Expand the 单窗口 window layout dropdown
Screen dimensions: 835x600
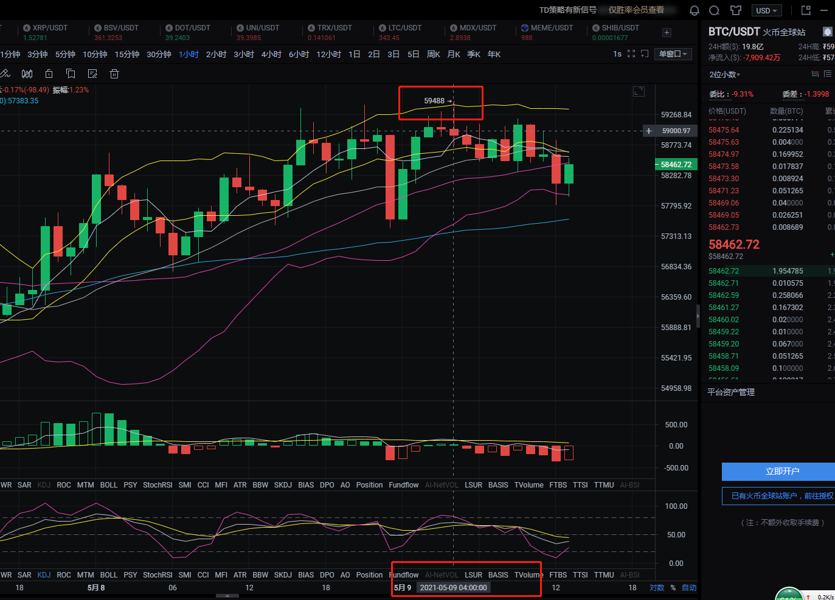(673, 54)
